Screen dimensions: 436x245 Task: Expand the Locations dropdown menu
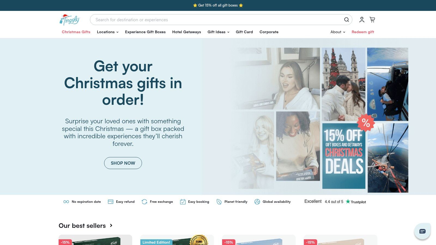[108, 32]
